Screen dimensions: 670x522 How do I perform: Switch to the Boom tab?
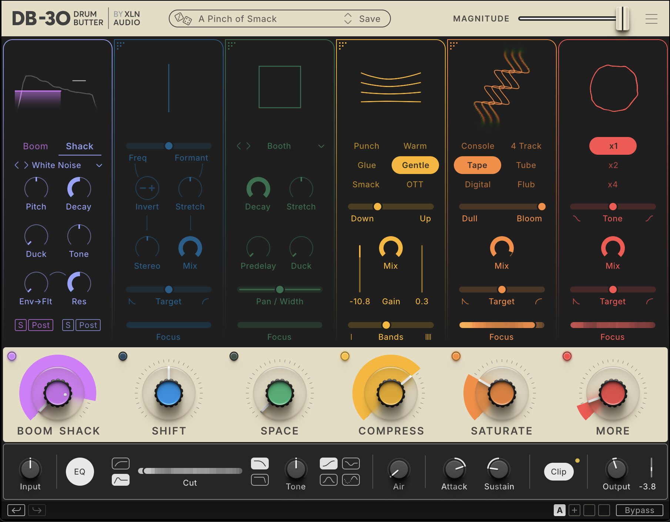tap(36, 146)
